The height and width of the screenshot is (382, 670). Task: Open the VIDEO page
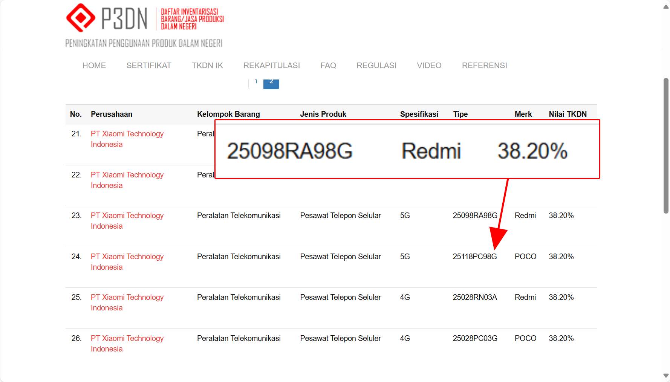429,66
